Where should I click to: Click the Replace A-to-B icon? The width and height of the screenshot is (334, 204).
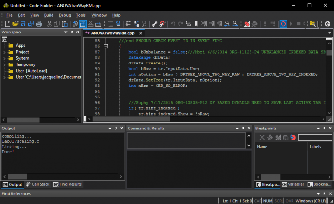tap(136, 23)
